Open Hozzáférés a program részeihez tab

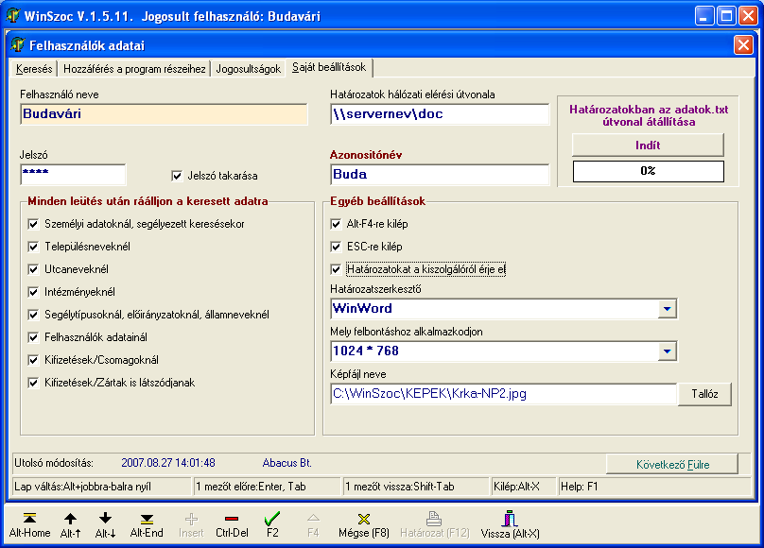(134, 69)
